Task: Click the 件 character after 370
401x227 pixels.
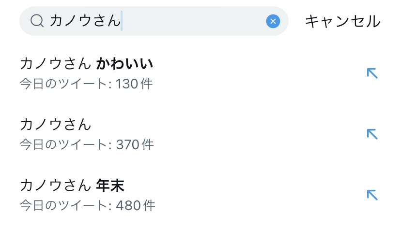Action: coord(148,144)
